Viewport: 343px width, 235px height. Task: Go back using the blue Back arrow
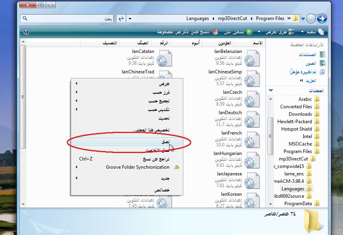pos(321,18)
